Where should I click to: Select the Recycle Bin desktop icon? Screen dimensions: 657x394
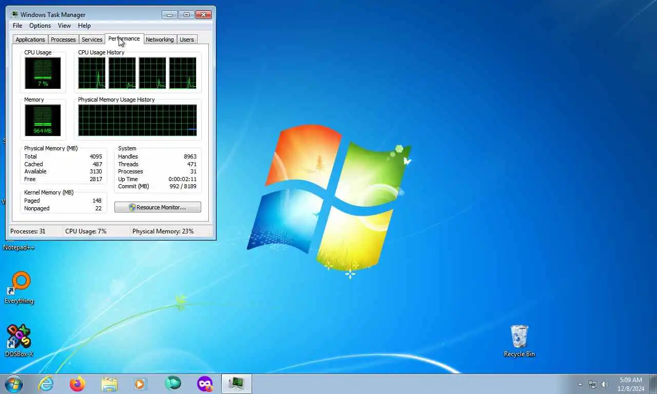click(519, 341)
